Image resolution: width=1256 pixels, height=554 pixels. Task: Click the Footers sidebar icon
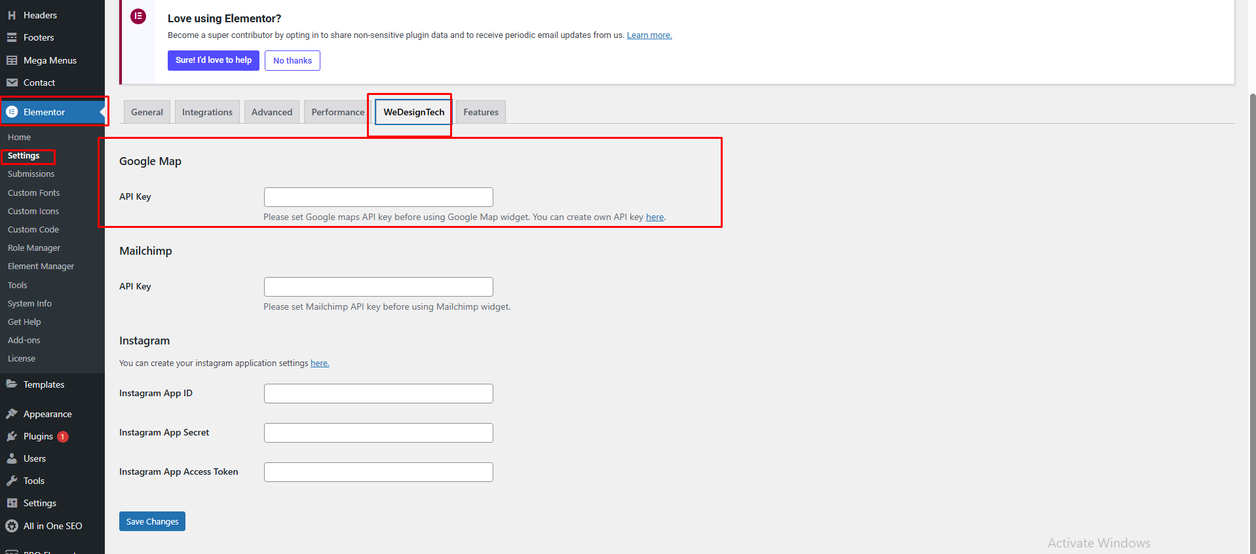pyautogui.click(x=12, y=37)
